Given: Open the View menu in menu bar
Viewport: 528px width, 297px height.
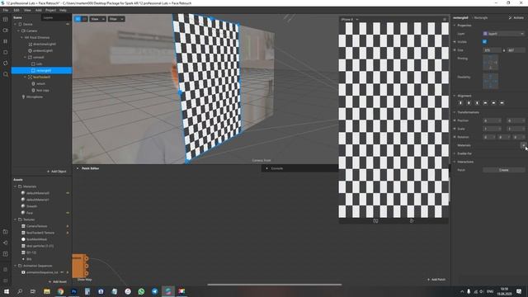Looking at the screenshot, I should point(27,10).
